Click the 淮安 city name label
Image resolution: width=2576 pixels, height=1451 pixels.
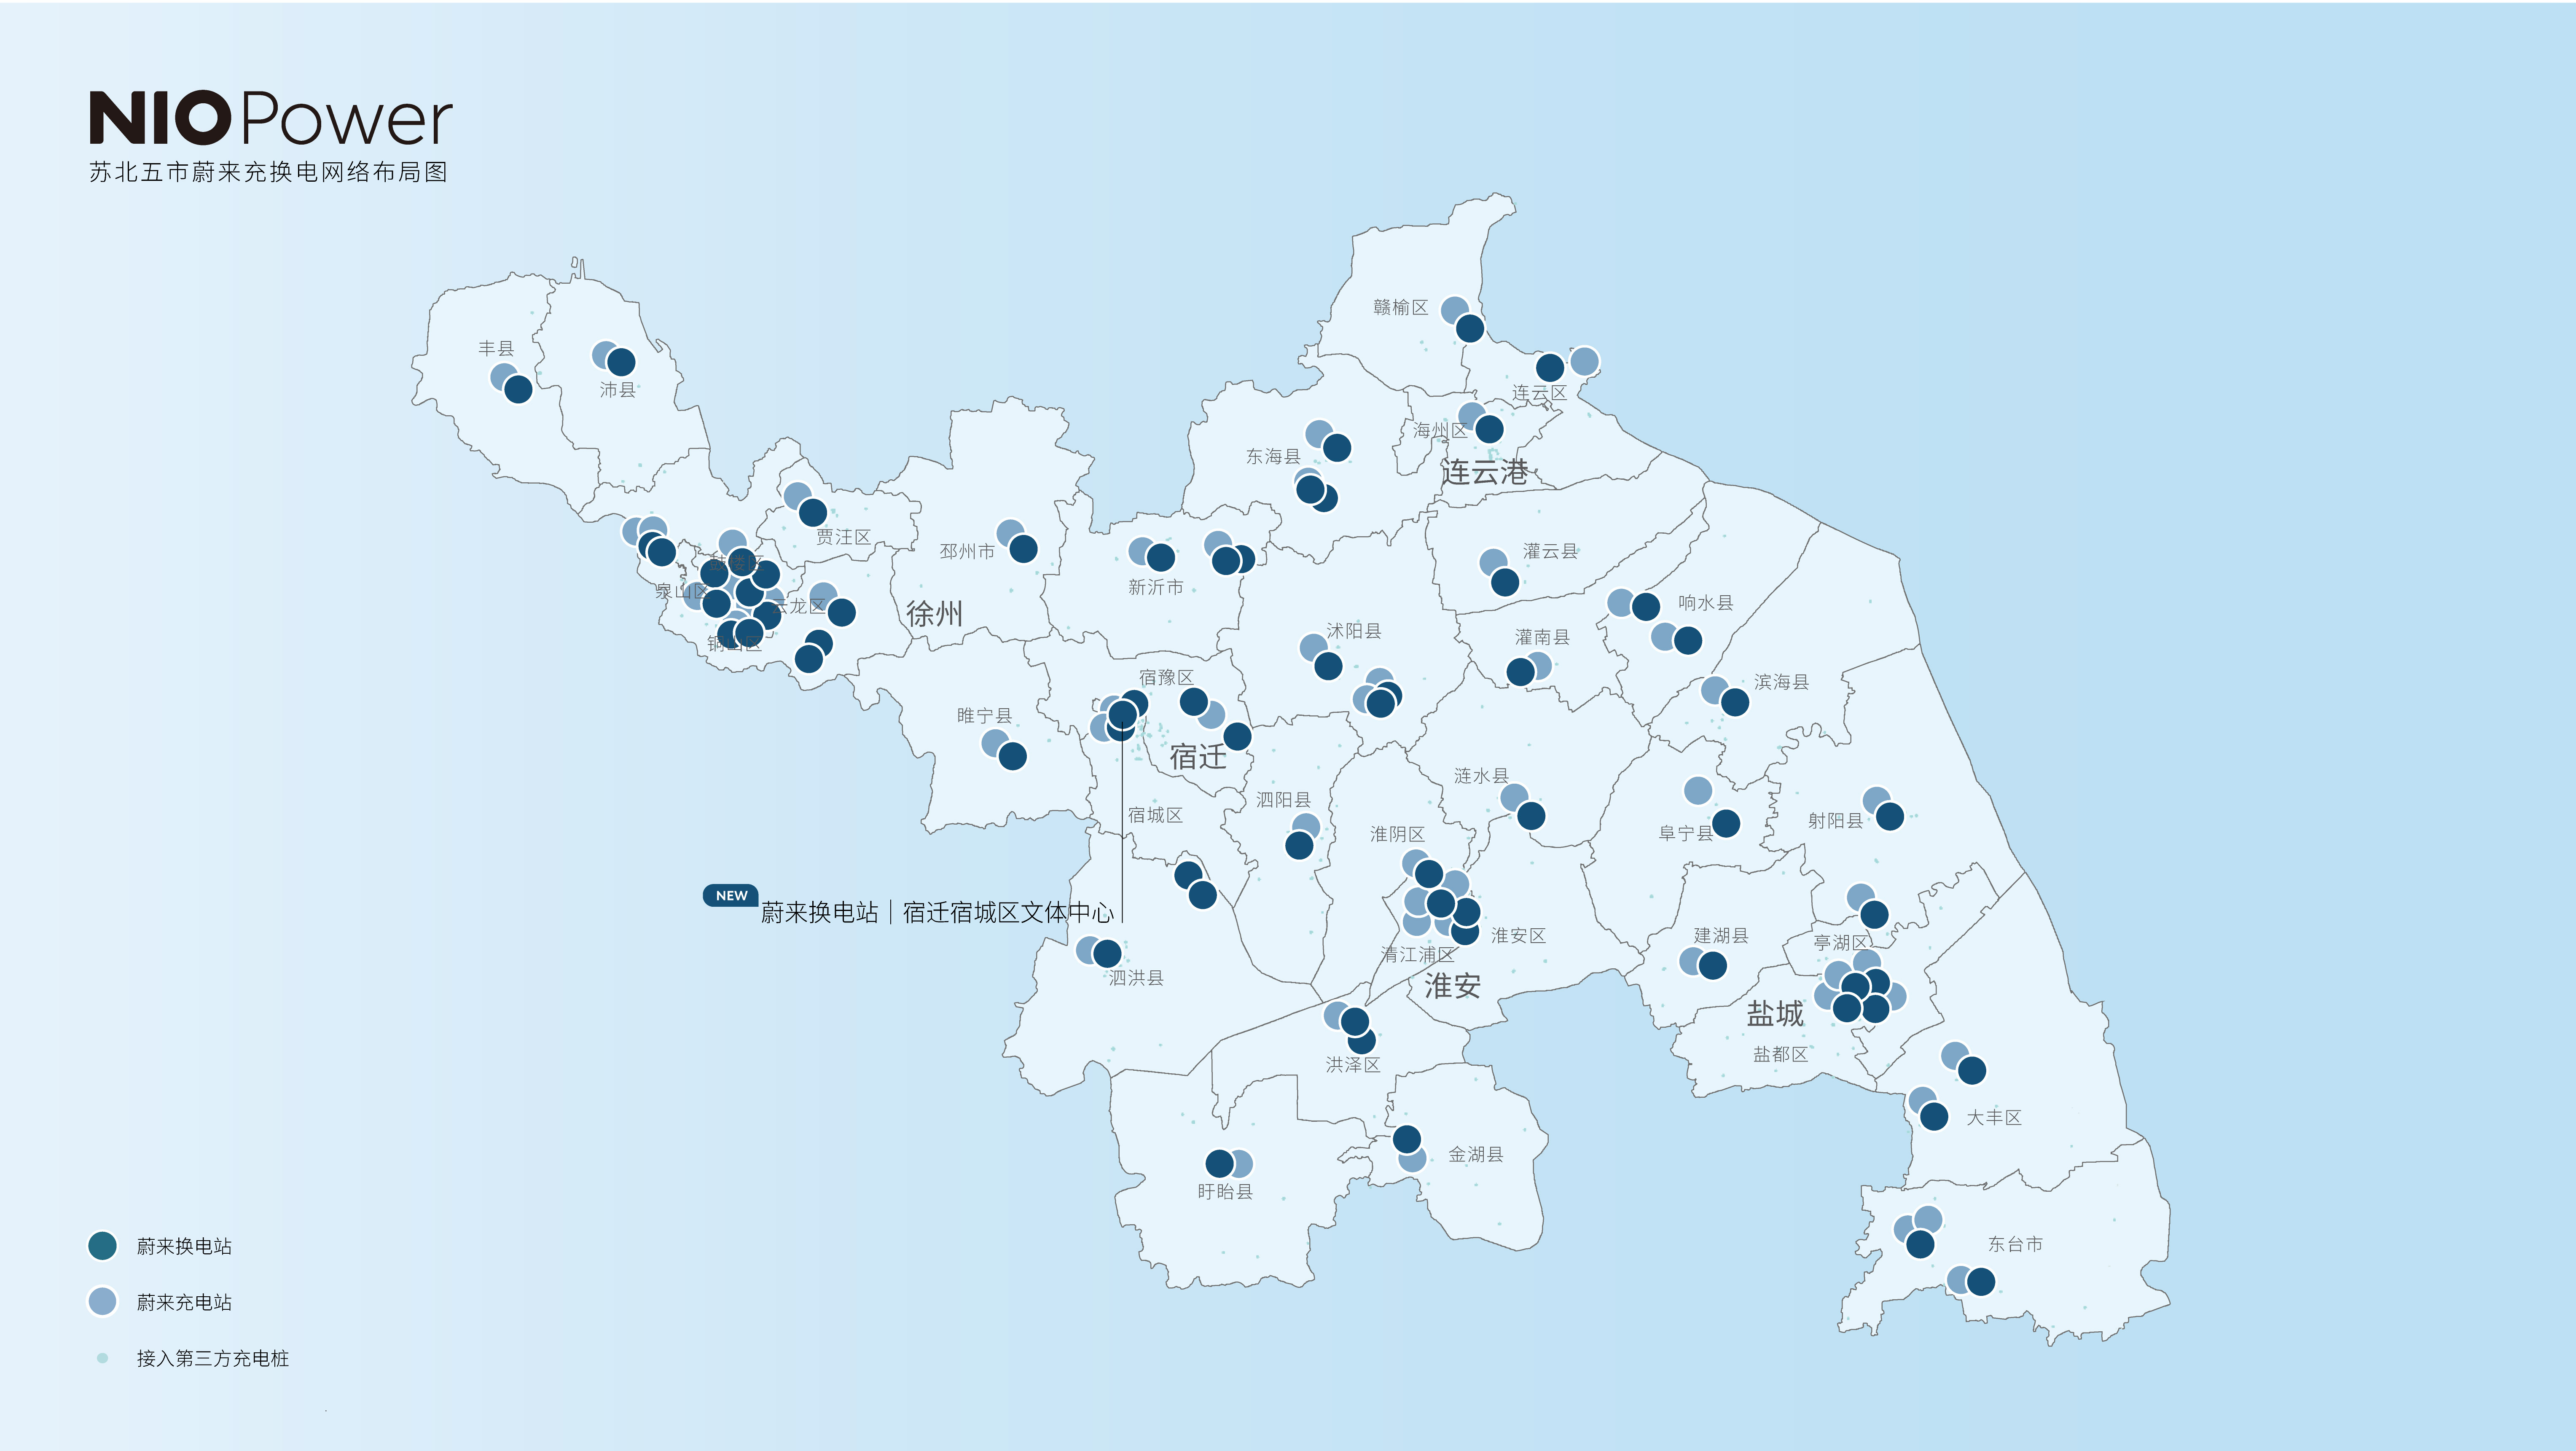tap(1452, 986)
